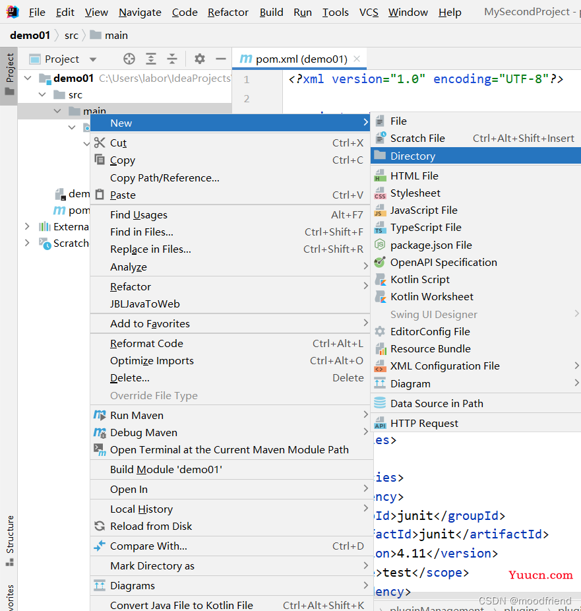This screenshot has width=581, height=611.
Task: Click the Collapse All icon in Project toolbar
Action: [171, 59]
